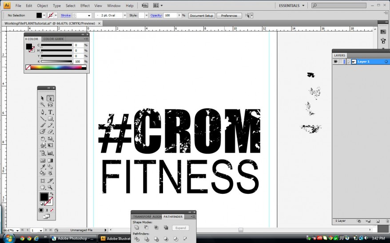390x243 pixels.
Task: Click the None swatch in the Color panel spectrum
Action: pyautogui.click(x=28, y=67)
